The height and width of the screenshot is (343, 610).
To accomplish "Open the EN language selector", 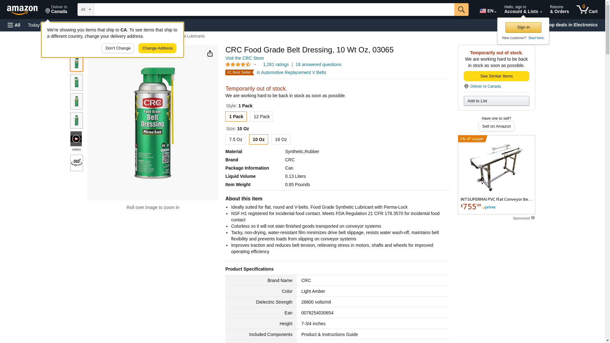I will click(x=488, y=11).
